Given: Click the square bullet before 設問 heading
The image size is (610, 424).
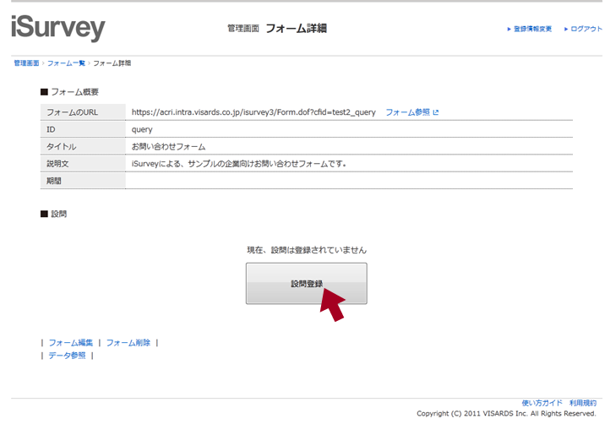Looking at the screenshot, I should click(x=44, y=214).
